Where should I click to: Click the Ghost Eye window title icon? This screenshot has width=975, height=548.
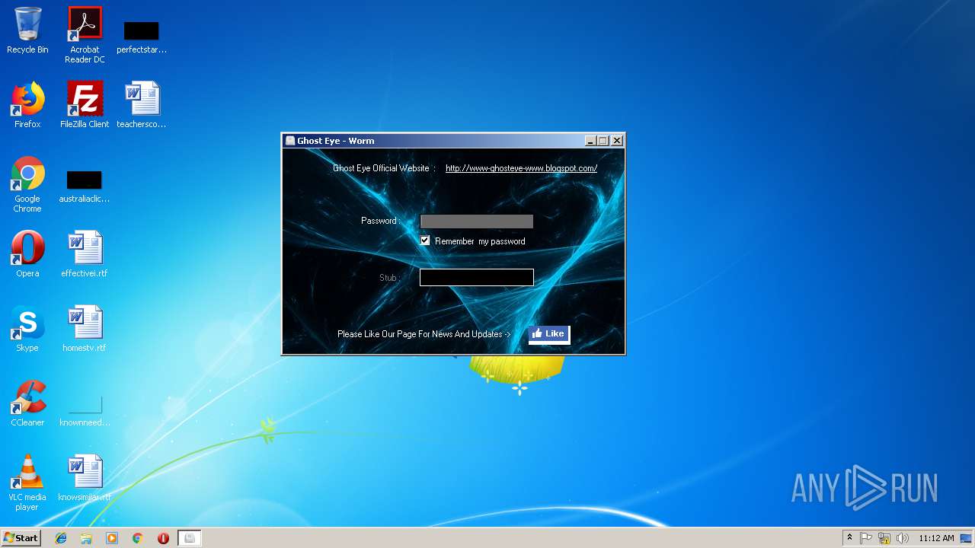tap(290, 141)
